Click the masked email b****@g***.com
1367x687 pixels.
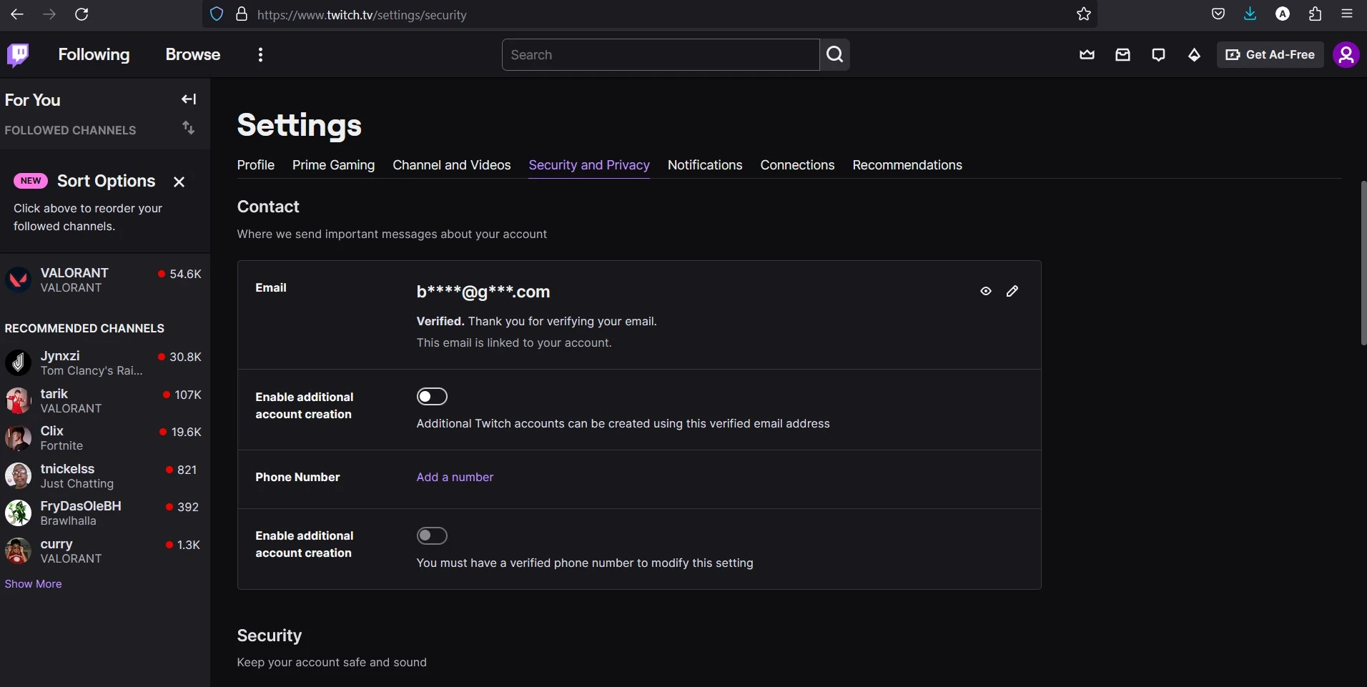[x=483, y=292]
